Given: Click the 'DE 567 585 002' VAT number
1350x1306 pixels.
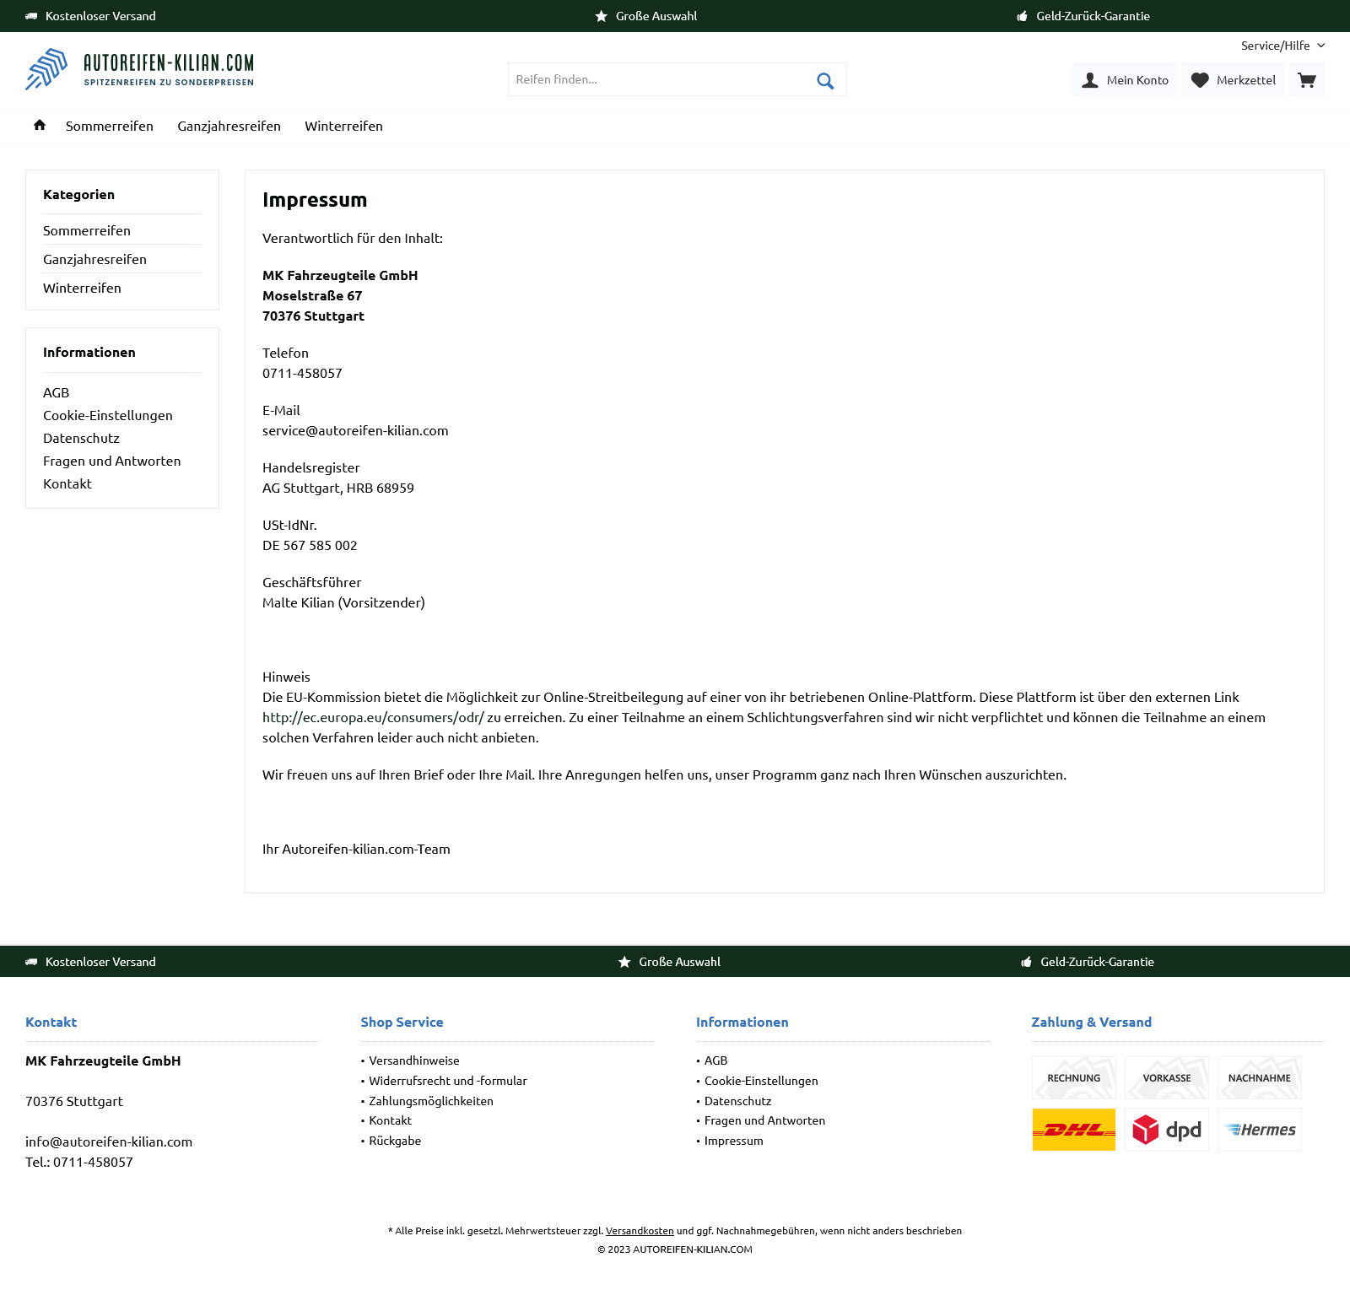Looking at the screenshot, I should [x=310, y=545].
